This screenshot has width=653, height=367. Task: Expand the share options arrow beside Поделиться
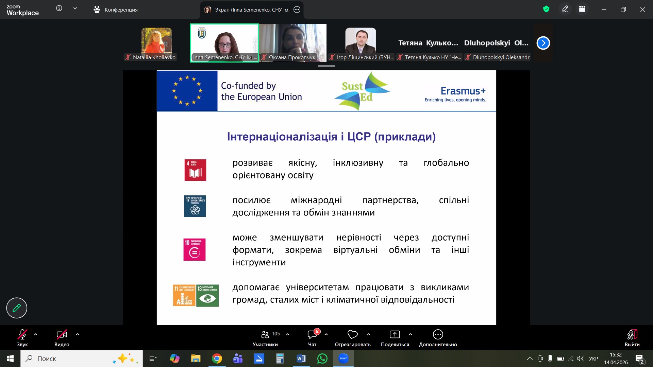click(x=411, y=334)
